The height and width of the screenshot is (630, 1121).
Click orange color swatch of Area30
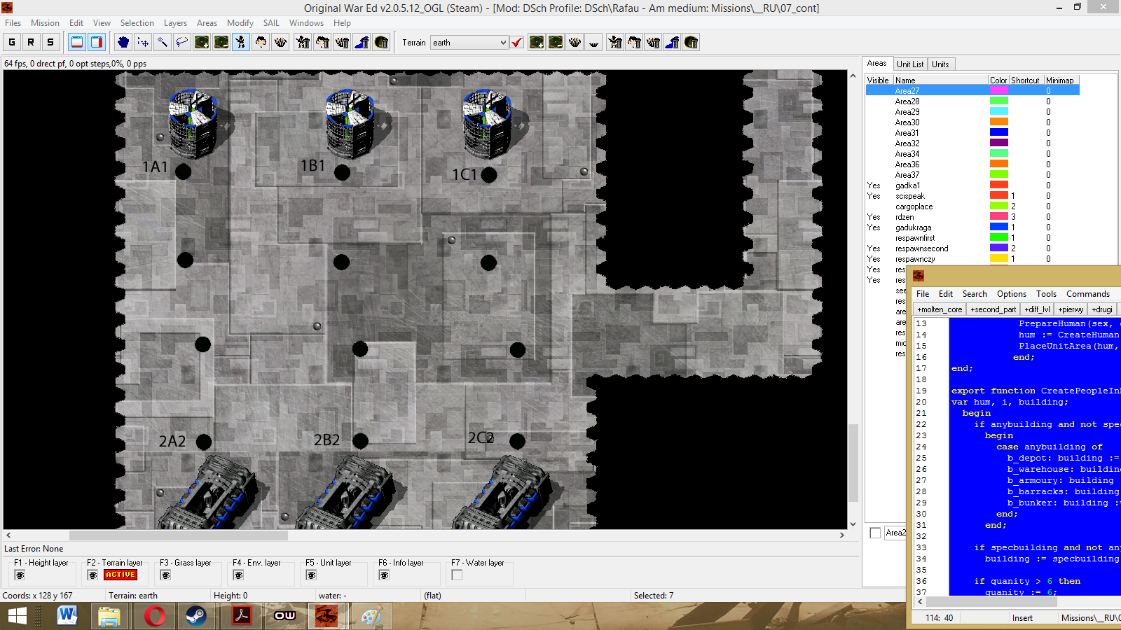(999, 122)
